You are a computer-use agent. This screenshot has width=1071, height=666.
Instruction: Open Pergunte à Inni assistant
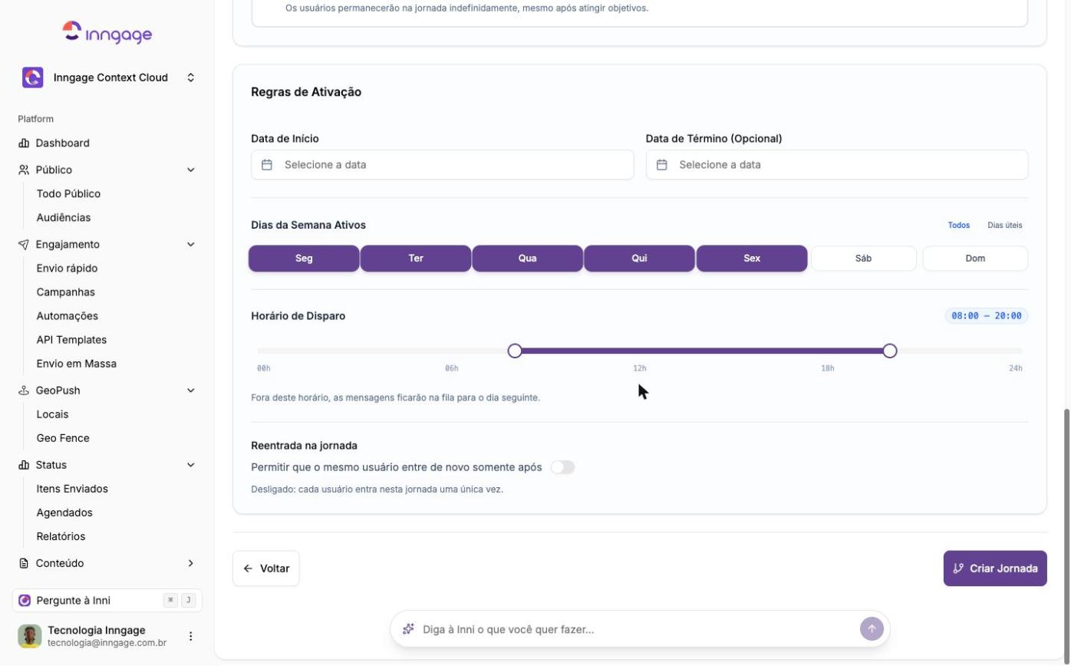(x=107, y=601)
